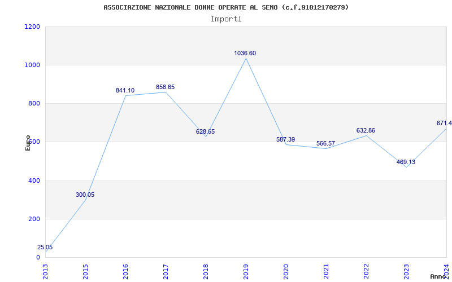Click the 2019 x-axis year label
The height and width of the screenshot is (282, 452).
pos(246,272)
